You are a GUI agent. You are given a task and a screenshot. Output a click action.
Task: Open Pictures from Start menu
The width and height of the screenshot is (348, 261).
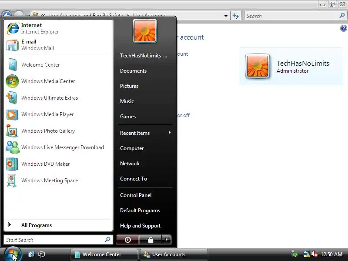coord(129,86)
